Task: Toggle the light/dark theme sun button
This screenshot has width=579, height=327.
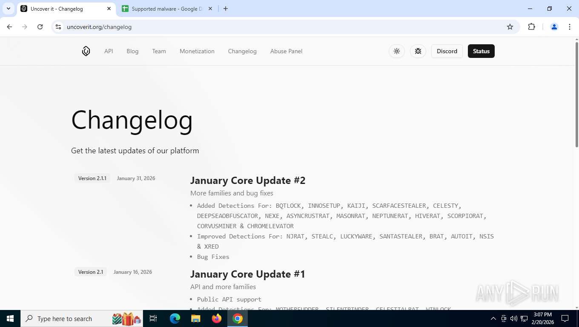Action: pyautogui.click(x=397, y=51)
